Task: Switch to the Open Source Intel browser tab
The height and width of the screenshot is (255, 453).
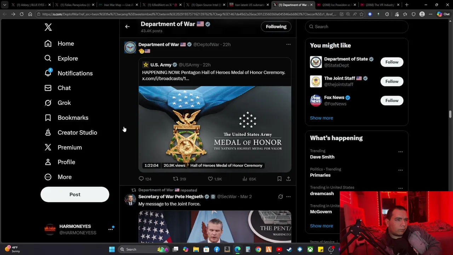Action: click(x=206, y=5)
